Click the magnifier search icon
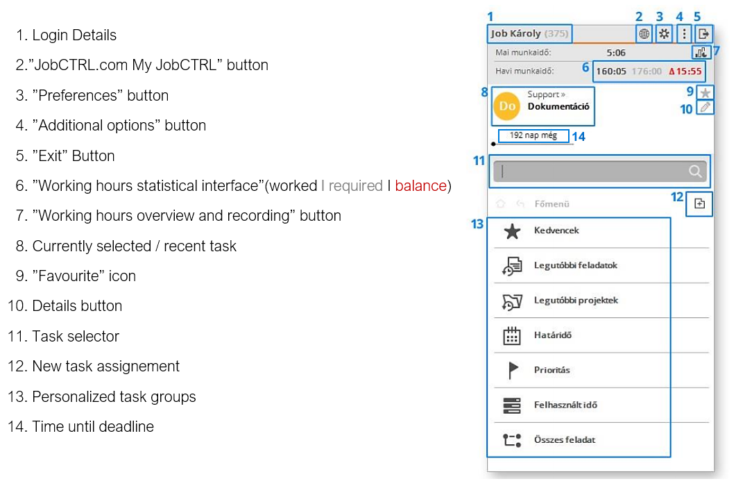The width and height of the screenshot is (736, 488). point(694,171)
